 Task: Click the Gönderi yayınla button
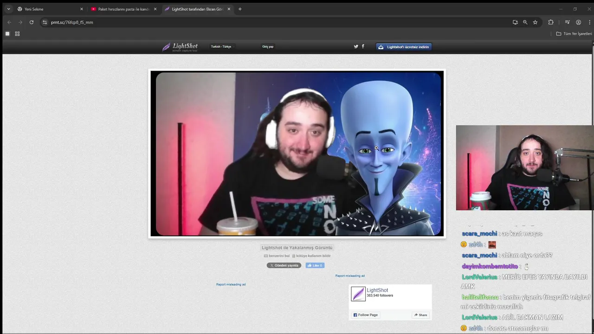pyautogui.click(x=284, y=265)
